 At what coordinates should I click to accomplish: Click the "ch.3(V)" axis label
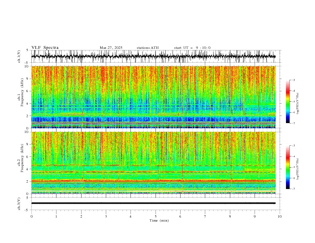point(19,204)
